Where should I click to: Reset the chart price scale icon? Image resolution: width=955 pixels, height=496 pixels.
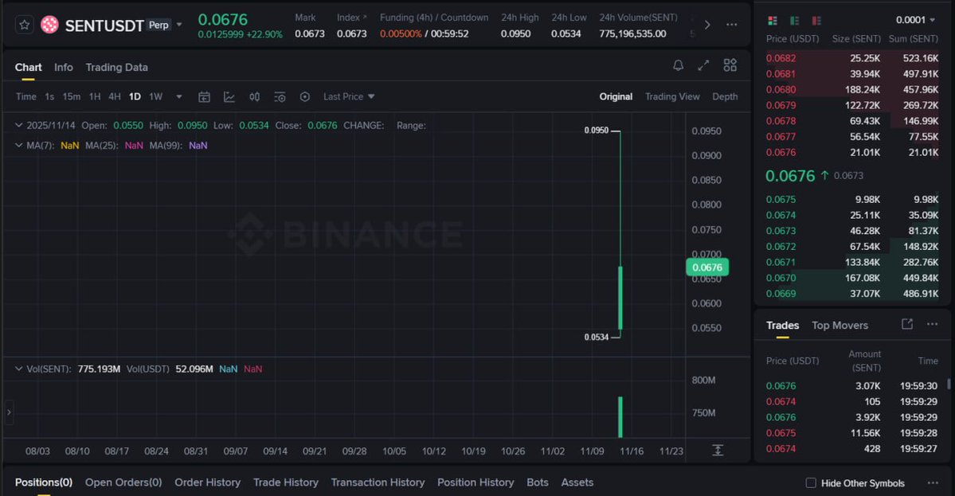[718, 451]
